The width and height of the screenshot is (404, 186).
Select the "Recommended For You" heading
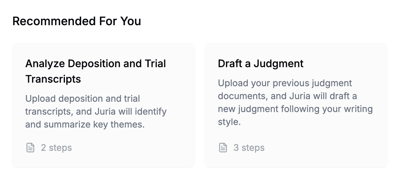click(x=77, y=21)
